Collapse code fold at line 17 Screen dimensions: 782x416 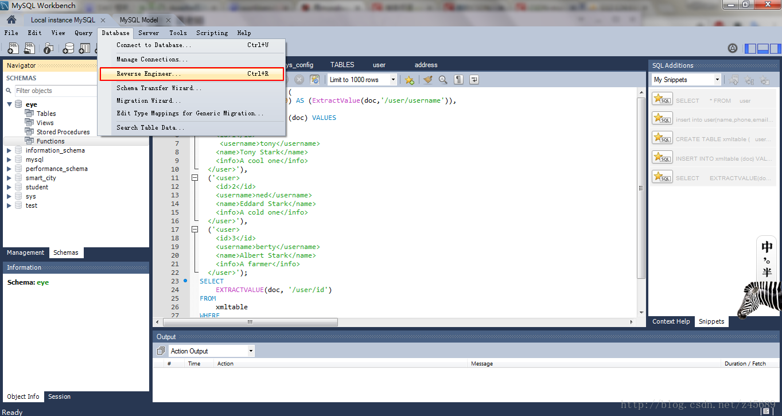pos(194,230)
